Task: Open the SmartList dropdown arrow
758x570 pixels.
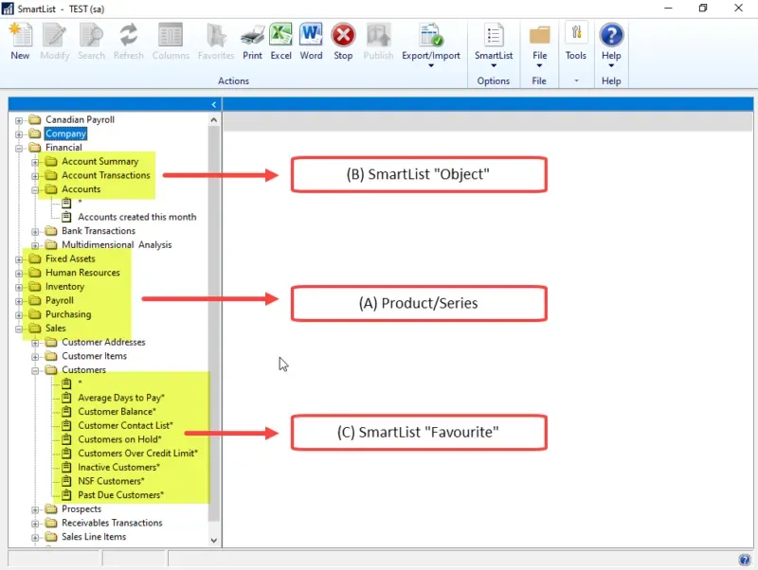Action: coord(493,65)
